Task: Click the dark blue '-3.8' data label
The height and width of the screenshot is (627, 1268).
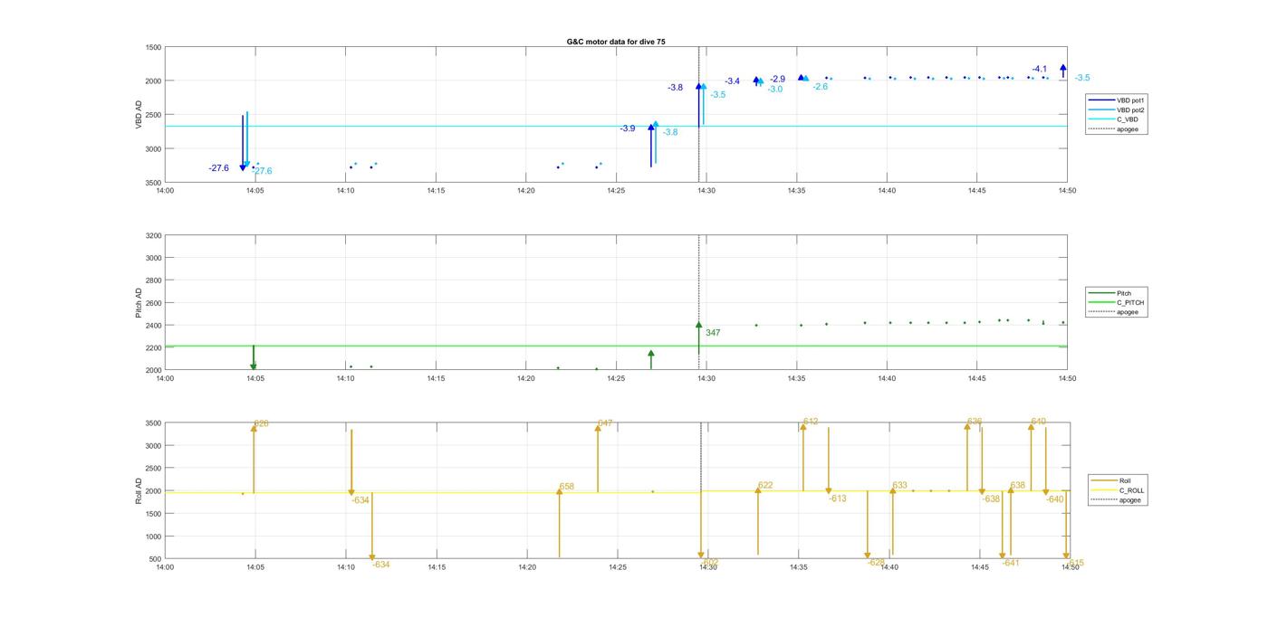Action: pos(676,88)
